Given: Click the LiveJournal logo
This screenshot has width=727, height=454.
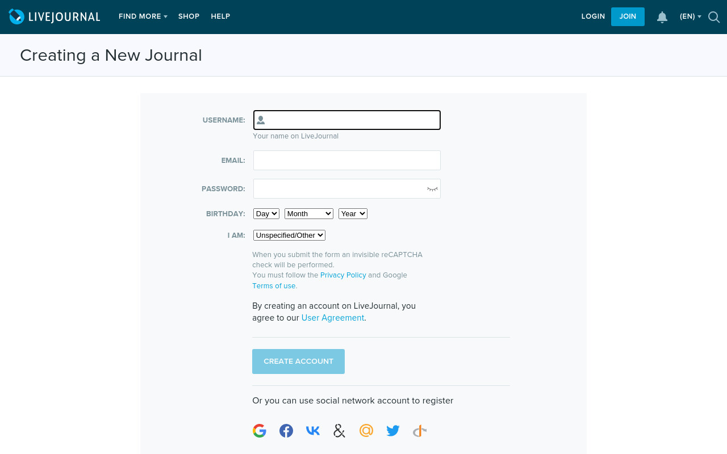Looking at the screenshot, I should tap(55, 16).
